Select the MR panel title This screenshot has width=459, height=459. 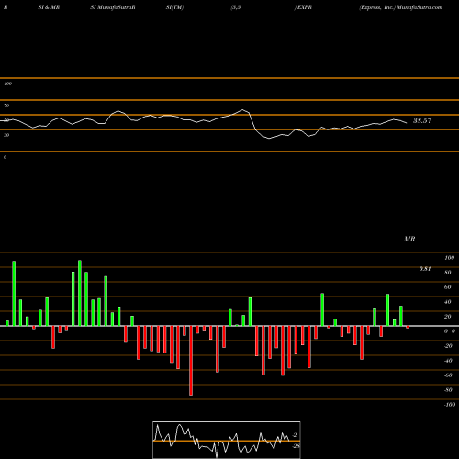click(409, 239)
